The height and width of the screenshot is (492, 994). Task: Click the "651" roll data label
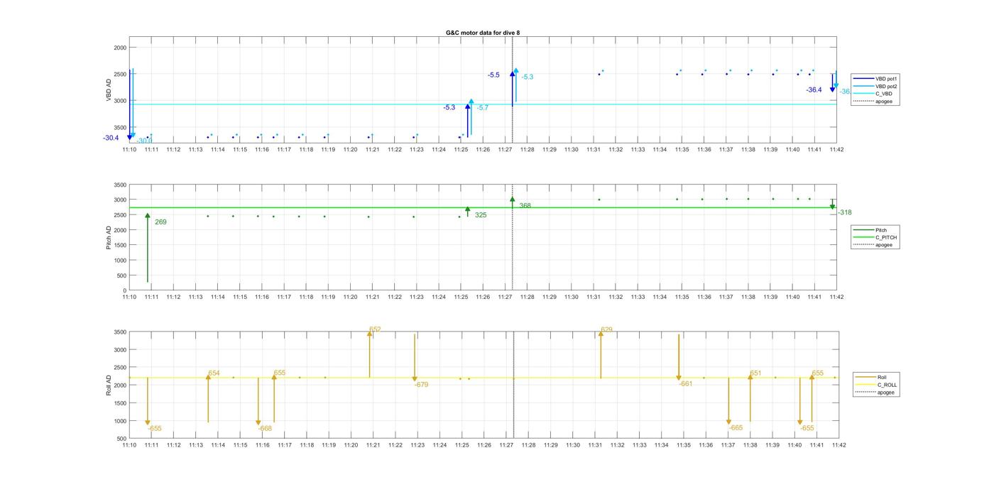tap(755, 373)
